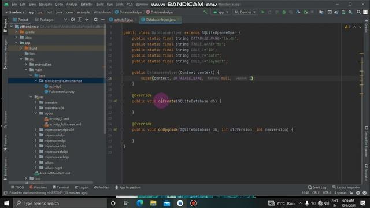This screenshot has width=370, height=208.
Task: Select the DatabaseHelper.java editor tab
Action: point(161,20)
